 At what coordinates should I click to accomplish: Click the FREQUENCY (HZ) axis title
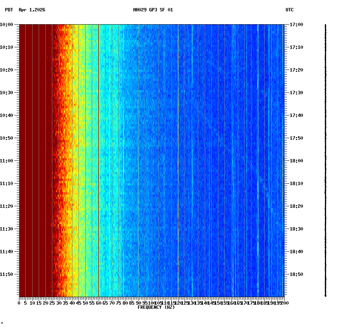156,307
